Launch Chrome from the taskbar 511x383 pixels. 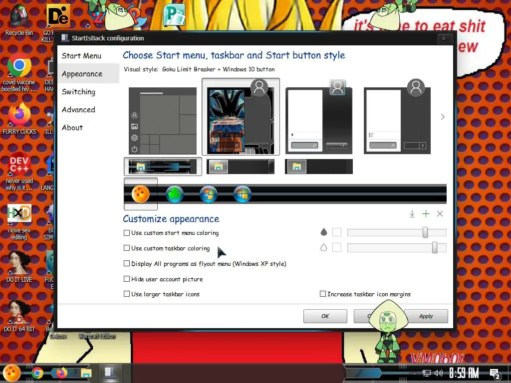point(37,373)
